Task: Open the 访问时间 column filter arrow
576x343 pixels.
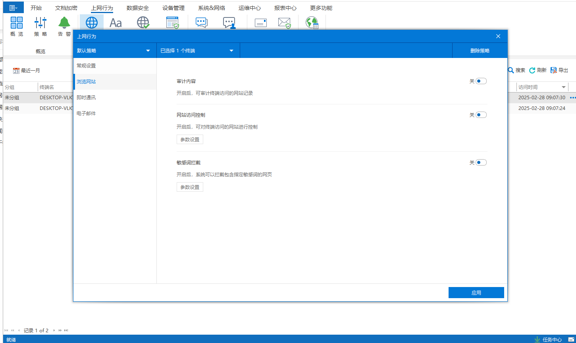Action: (563, 87)
